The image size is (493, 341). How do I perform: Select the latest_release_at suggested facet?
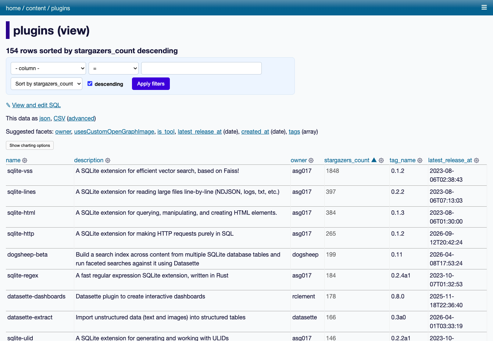click(x=200, y=131)
